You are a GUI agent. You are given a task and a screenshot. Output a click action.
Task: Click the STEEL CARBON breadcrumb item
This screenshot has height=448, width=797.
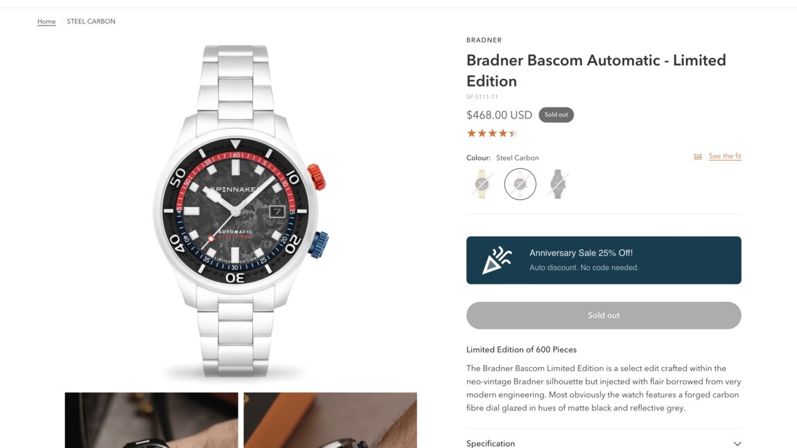(91, 21)
